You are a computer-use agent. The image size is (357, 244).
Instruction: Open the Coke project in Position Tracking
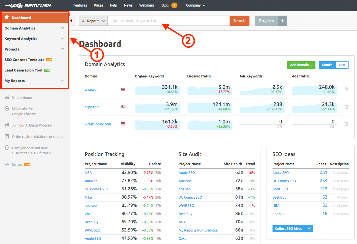click(x=88, y=214)
